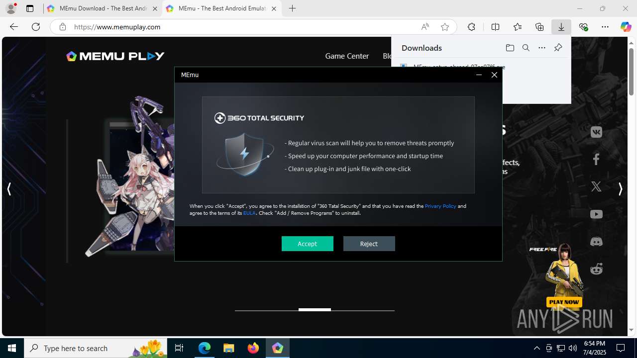Open Copilot sidebar
Image resolution: width=637 pixels, height=358 pixels.
click(626, 27)
